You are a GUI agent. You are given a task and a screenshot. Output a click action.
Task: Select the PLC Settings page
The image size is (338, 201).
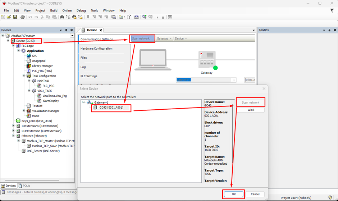coord(89,76)
